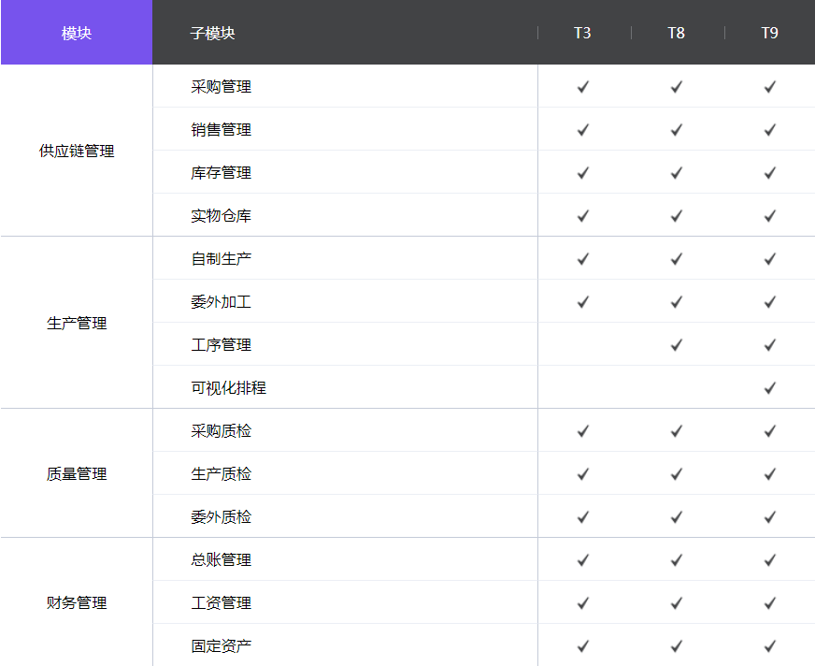
Task: Click the T9 checkmark for 可视化排程
Action: click(770, 388)
